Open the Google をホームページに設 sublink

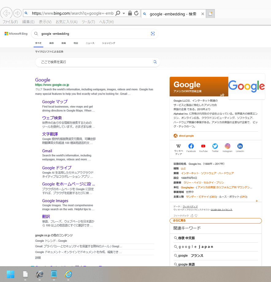[69, 184]
